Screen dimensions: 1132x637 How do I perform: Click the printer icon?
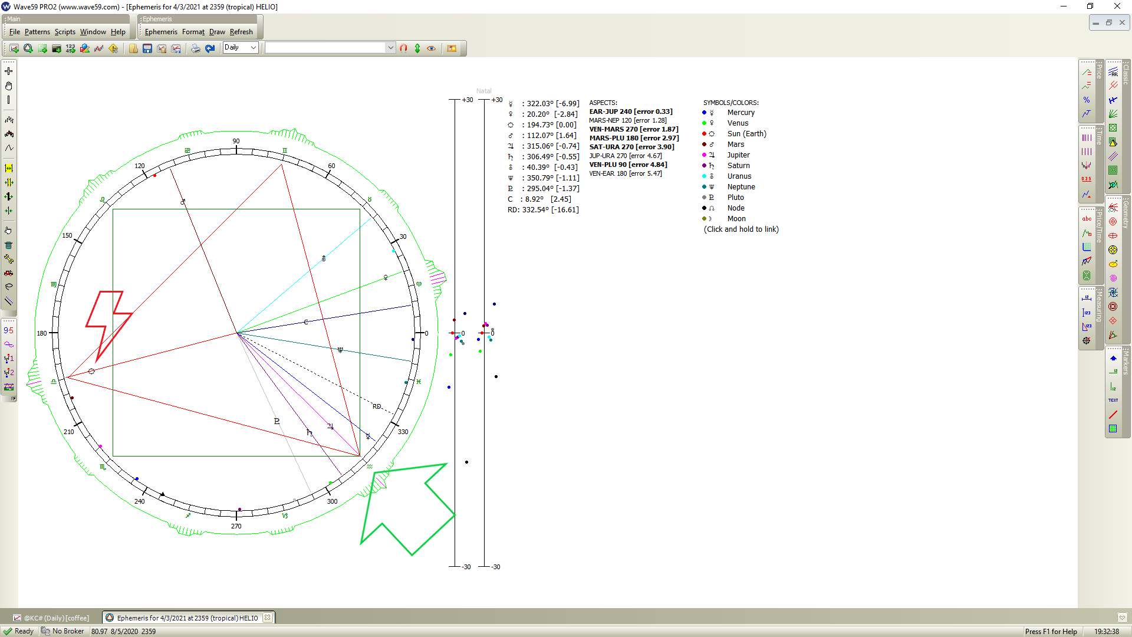coord(196,48)
